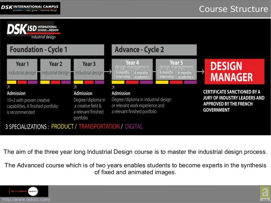Click the admission arrow icon under Year 3
Image resolution: width=271 pixels, height=203 pixels.
75,87
